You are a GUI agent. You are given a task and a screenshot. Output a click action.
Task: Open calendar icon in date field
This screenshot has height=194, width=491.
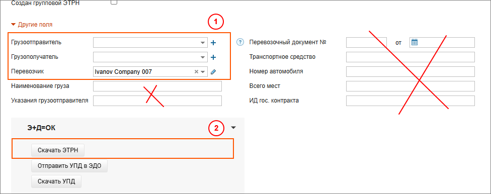tap(415, 42)
